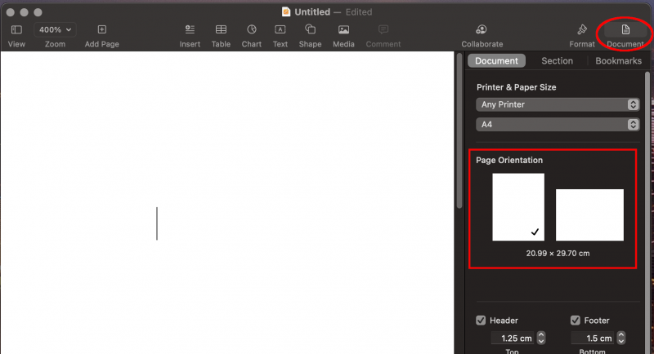Click the Collaborate icon
Viewport: 654px width, 354px height.
click(482, 30)
